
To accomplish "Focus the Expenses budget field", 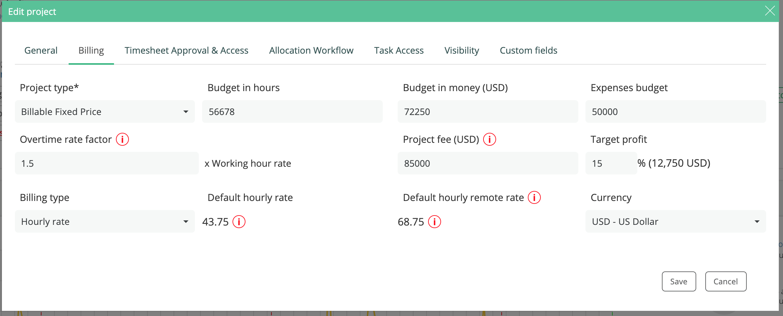I will pyautogui.click(x=675, y=111).
